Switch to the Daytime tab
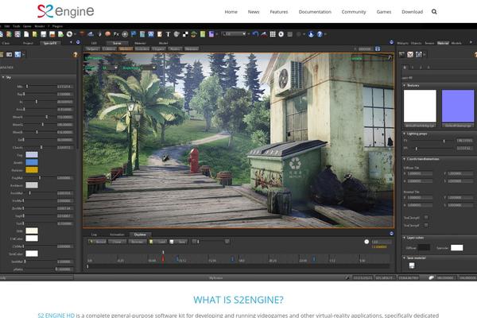This screenshot has width=477, height=318. [140, 235]
